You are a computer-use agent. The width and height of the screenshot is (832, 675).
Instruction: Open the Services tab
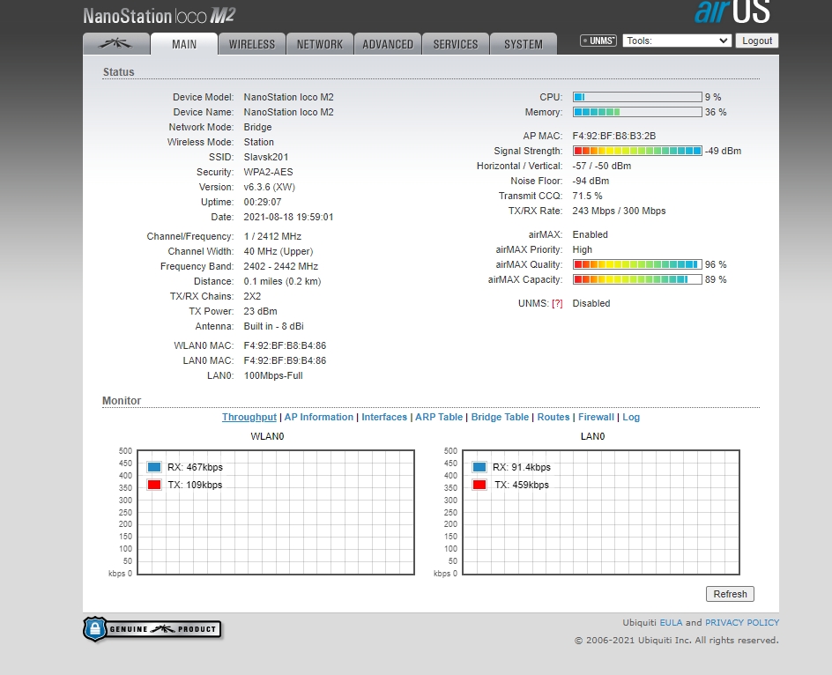[x=456, y=43]
